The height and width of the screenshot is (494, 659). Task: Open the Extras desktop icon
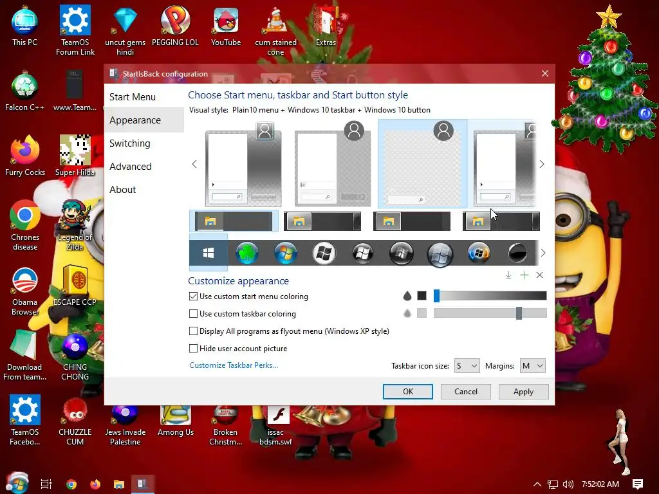326,26
